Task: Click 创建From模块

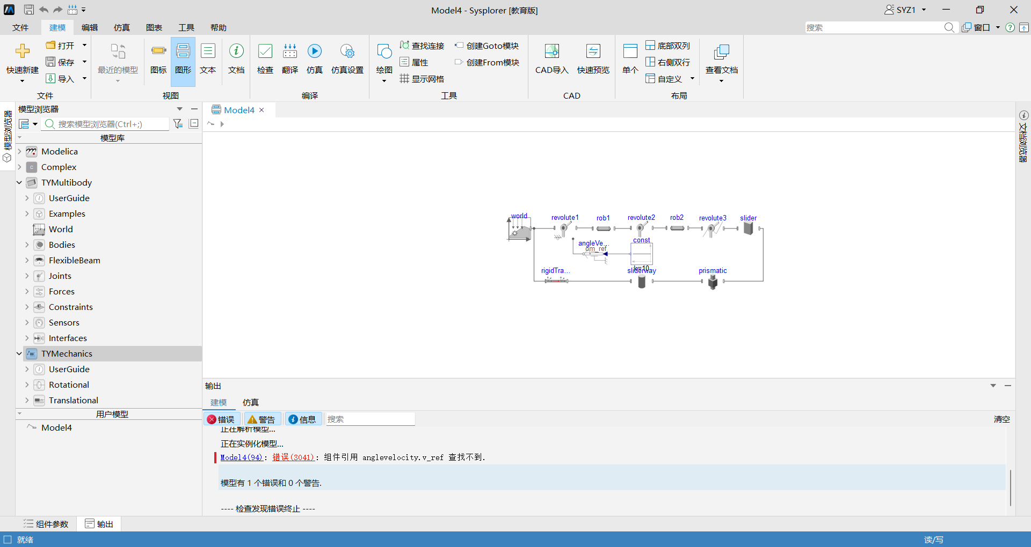Action: pyautogui.click(x=487, y=62)
